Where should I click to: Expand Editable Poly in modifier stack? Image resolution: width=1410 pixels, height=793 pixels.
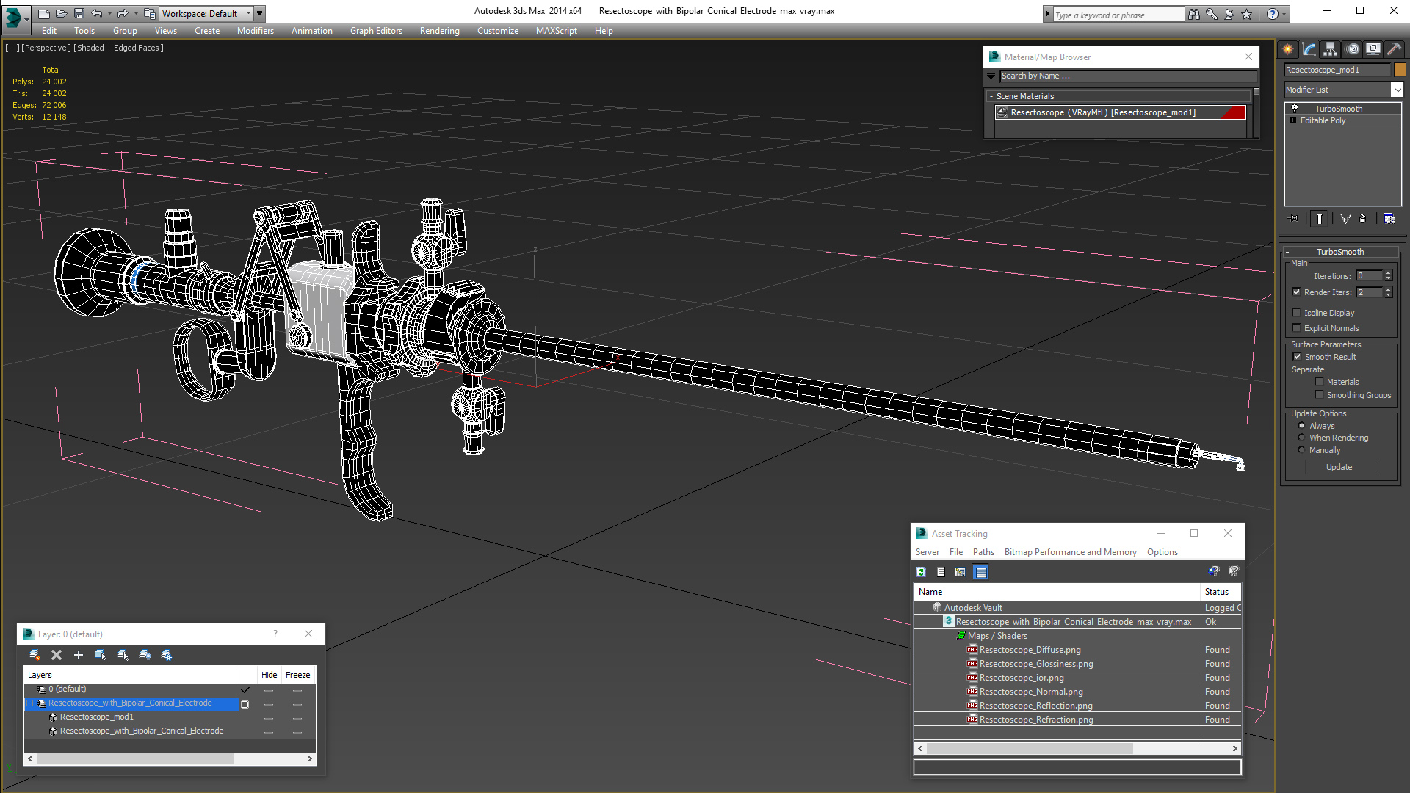coord(1292,120)
